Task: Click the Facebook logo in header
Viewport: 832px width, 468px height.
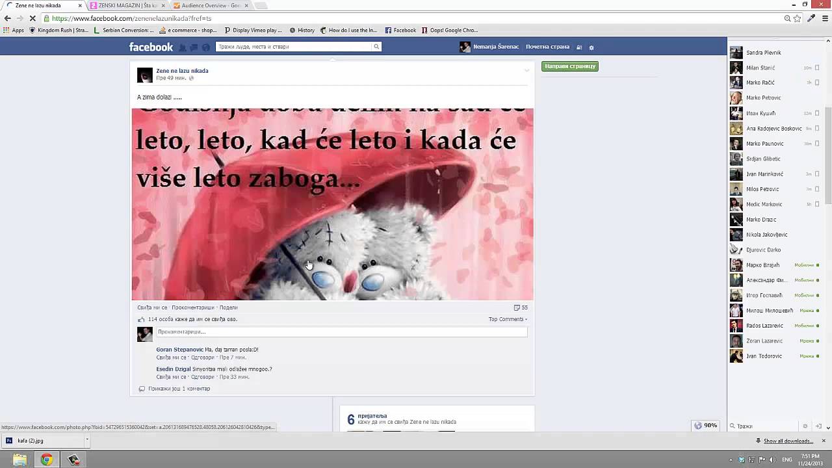Action: pos(151,47)
